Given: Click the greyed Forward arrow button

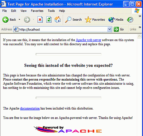Looking at the screenshot, I should pos(27,20).
